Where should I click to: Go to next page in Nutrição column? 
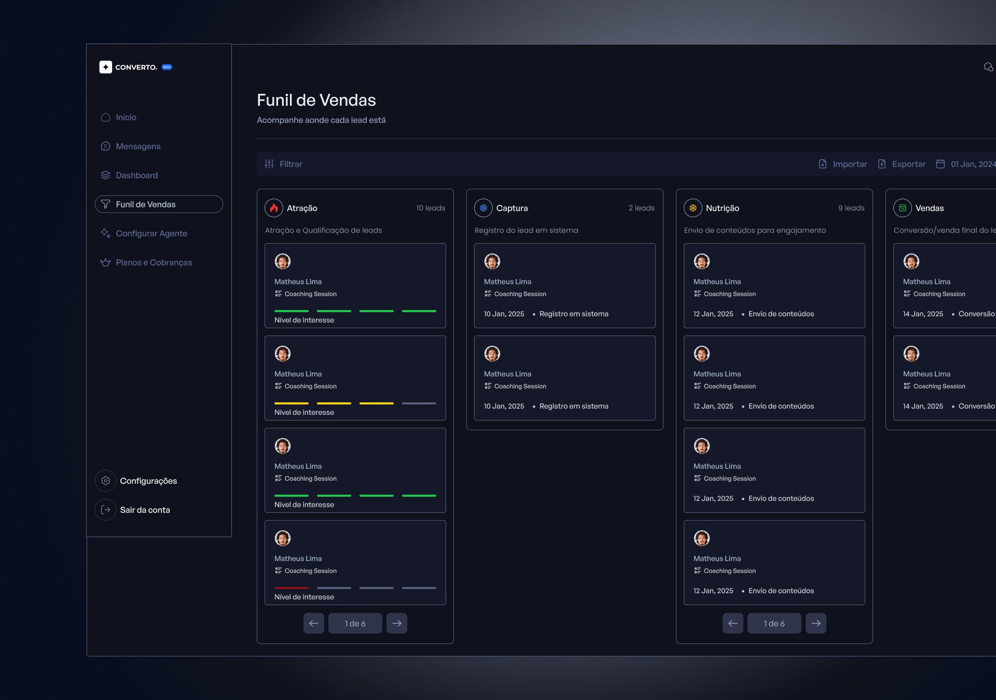(x=815, y=623)
